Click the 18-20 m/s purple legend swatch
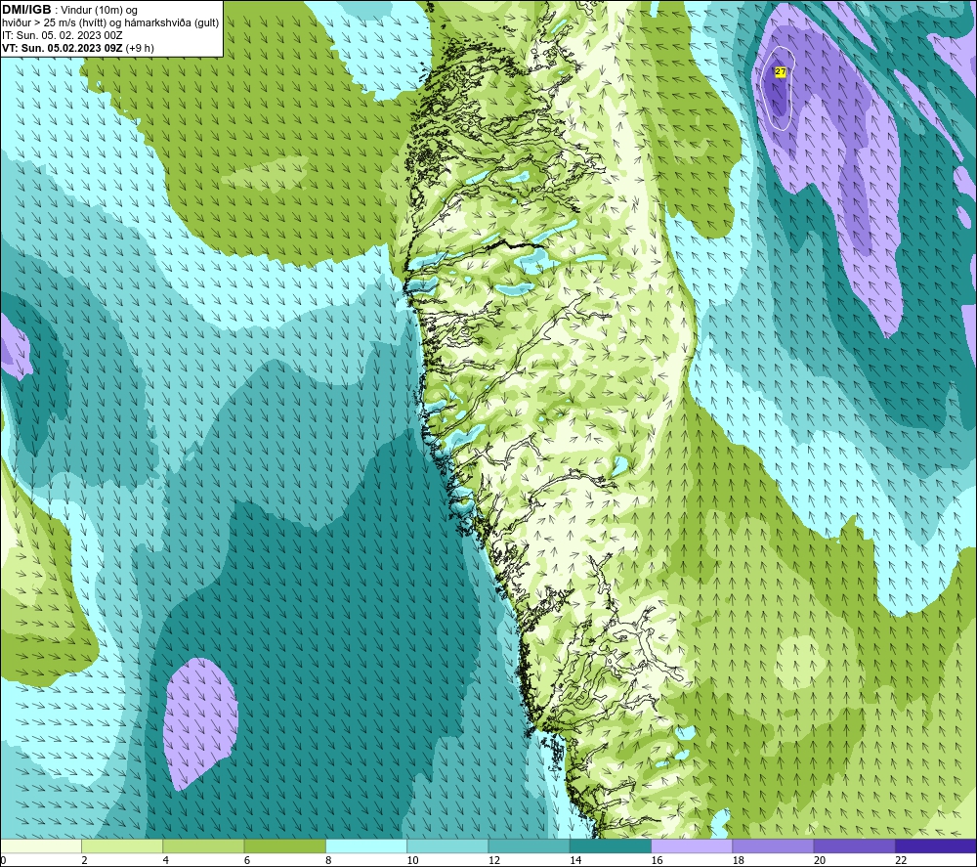 pyautogui.click(x=773, y=846)
